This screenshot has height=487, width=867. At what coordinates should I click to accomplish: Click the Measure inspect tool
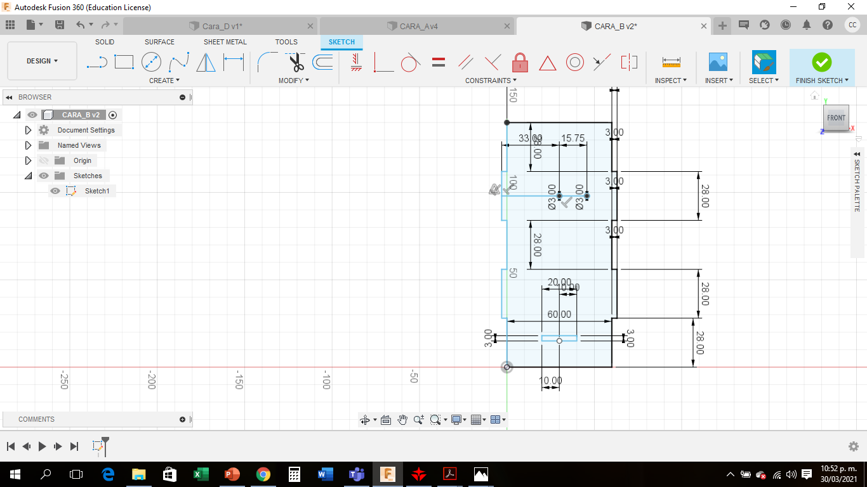[x=671, y=62]
